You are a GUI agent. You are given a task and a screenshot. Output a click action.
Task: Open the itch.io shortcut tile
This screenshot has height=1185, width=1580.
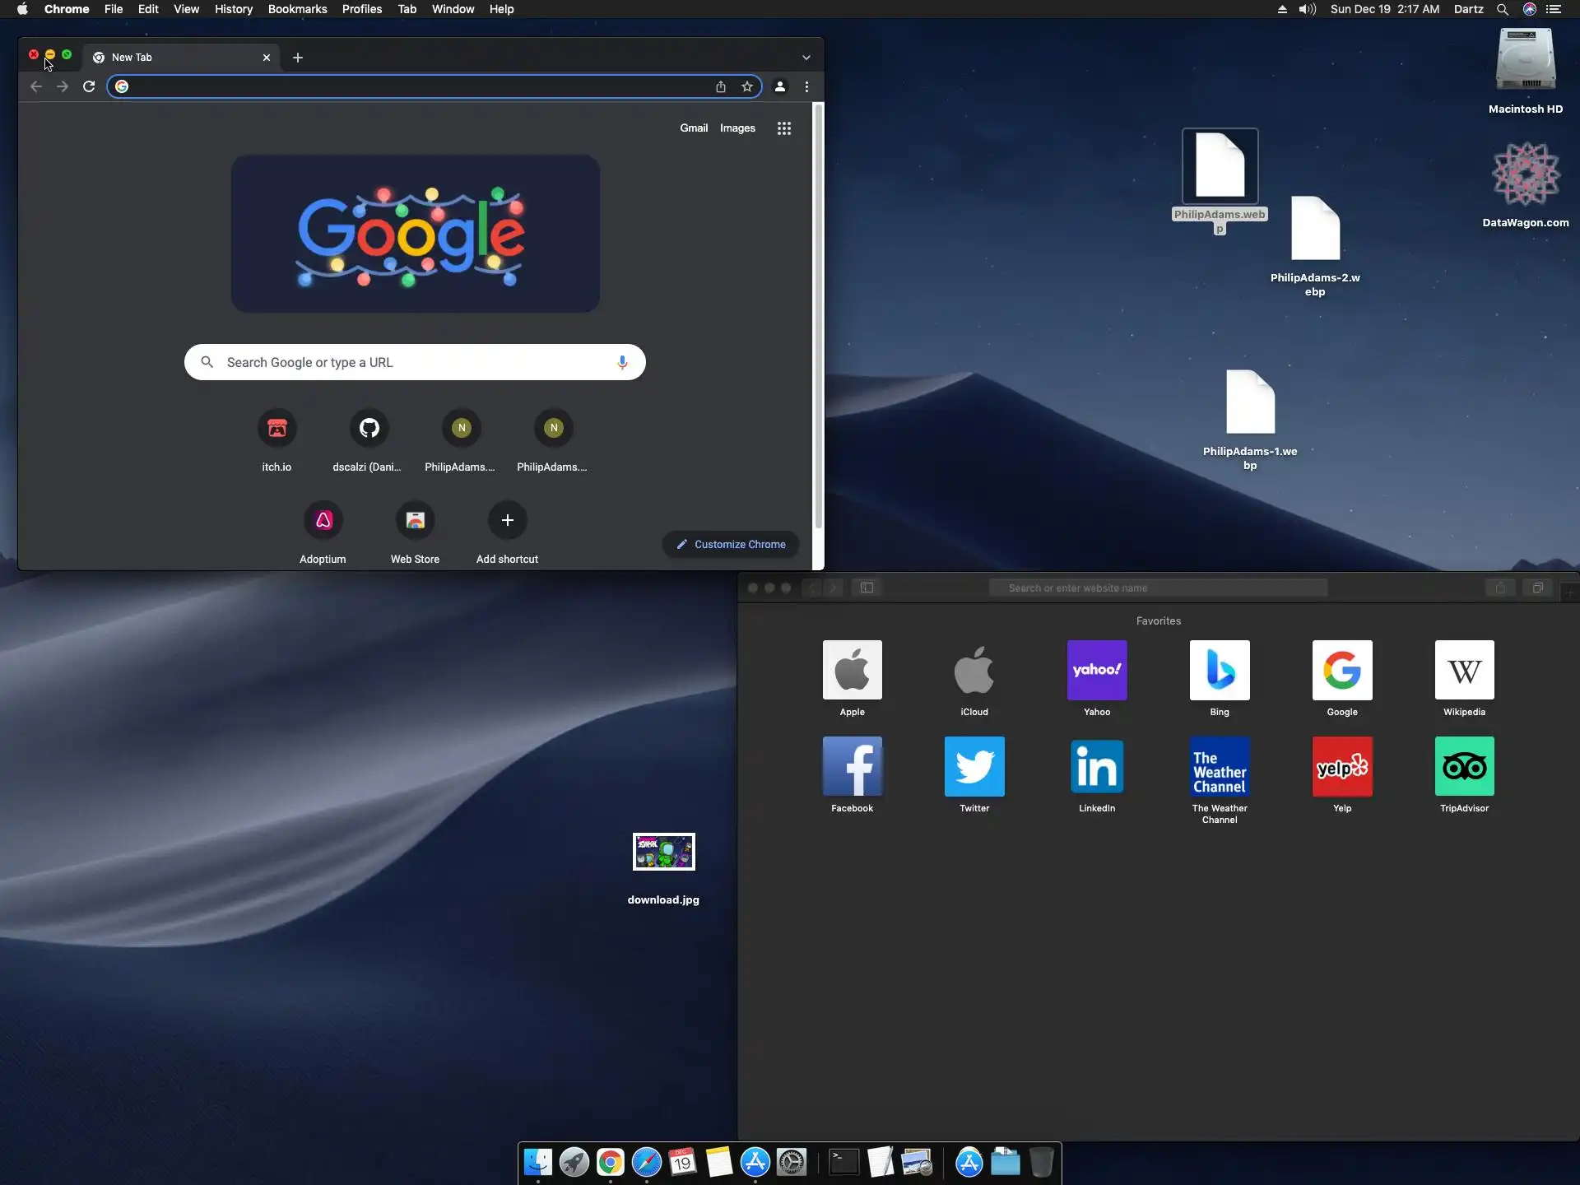click(x=276, y=429)
